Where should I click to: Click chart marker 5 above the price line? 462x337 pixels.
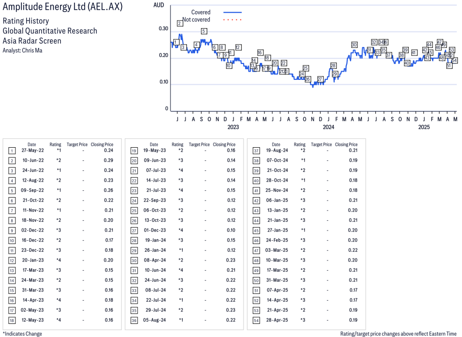(x=203, y=31)
